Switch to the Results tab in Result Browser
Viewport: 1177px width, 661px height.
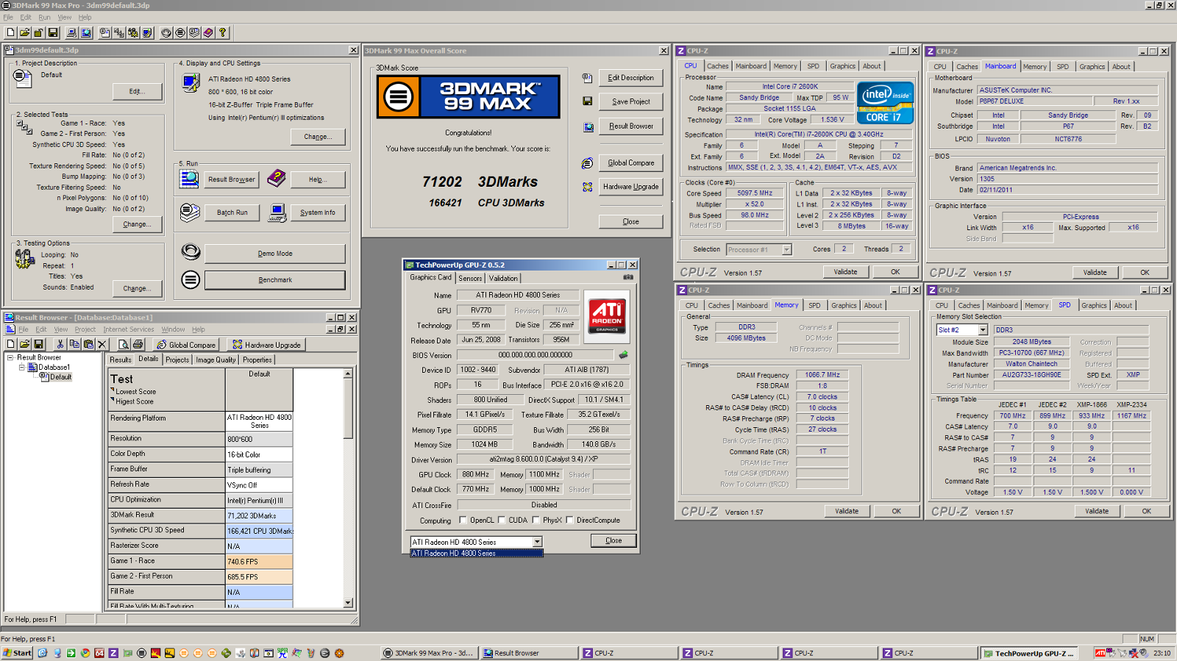click(121, 360)
